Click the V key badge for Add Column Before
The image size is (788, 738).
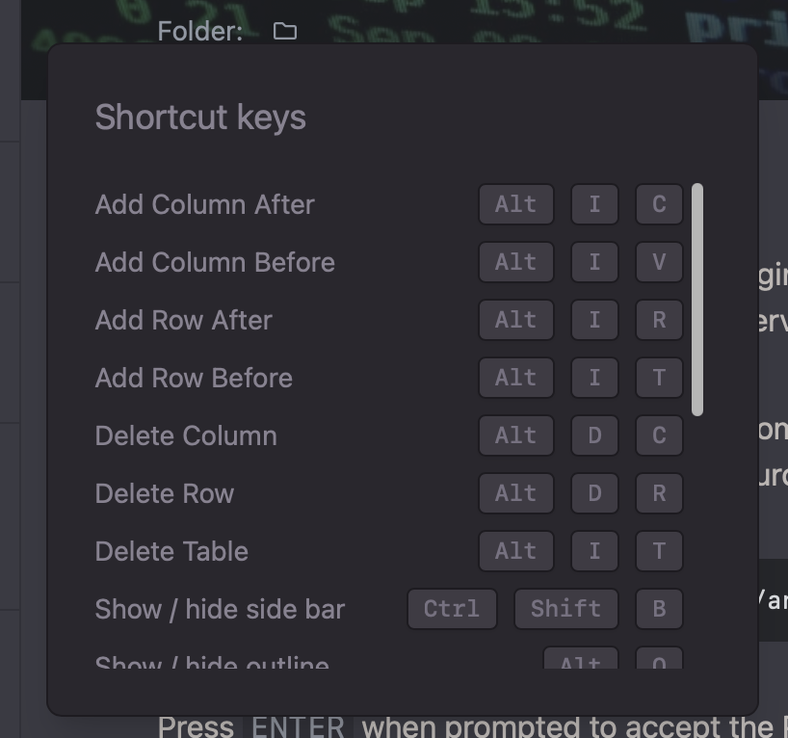click(x=659, y=262)
